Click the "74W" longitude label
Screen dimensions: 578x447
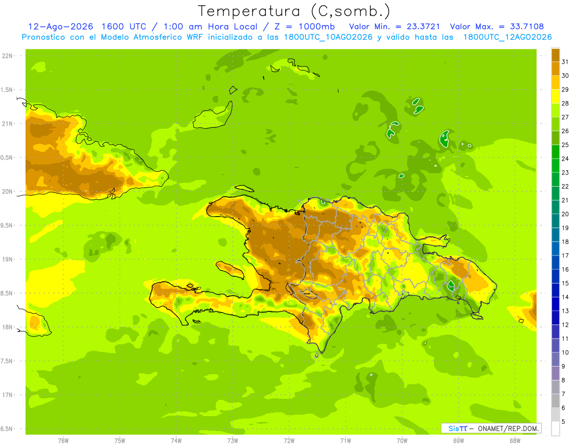click(x=176, y=441)
